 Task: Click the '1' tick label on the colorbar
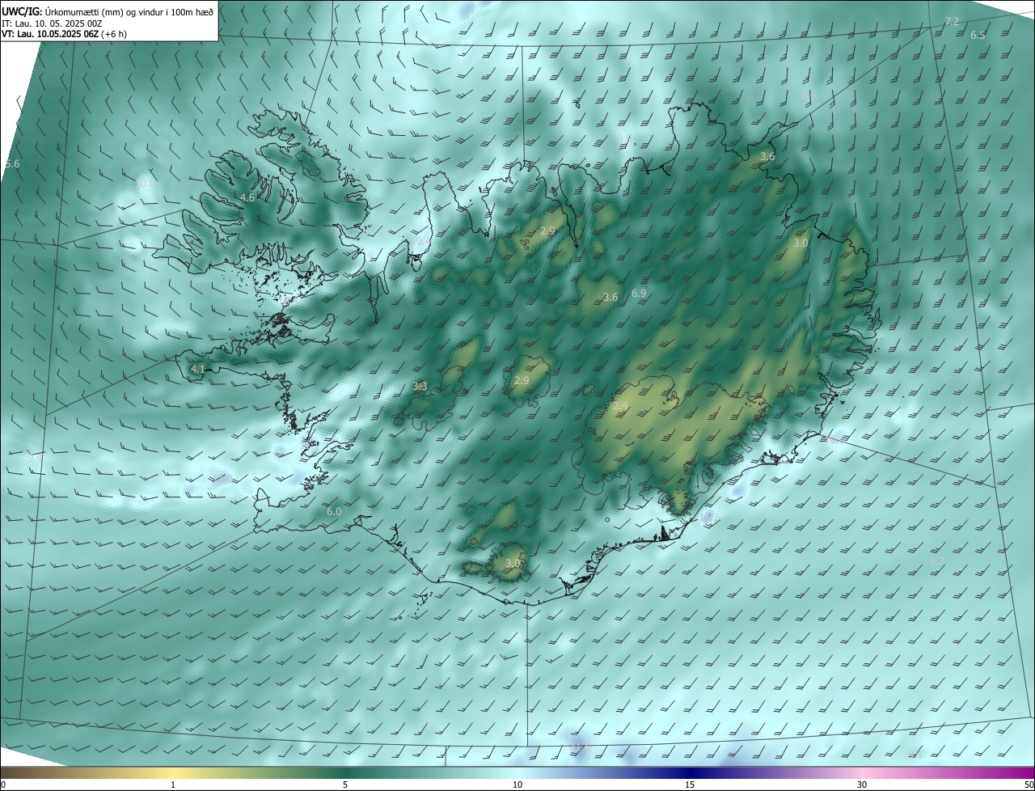coord(173,785)
